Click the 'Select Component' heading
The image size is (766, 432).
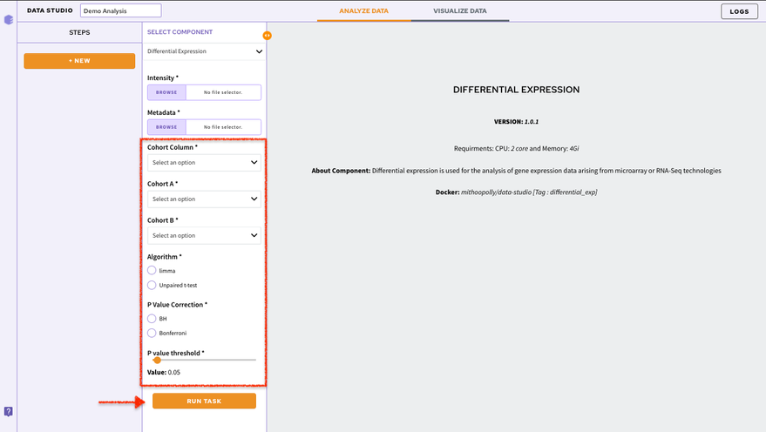180,31
